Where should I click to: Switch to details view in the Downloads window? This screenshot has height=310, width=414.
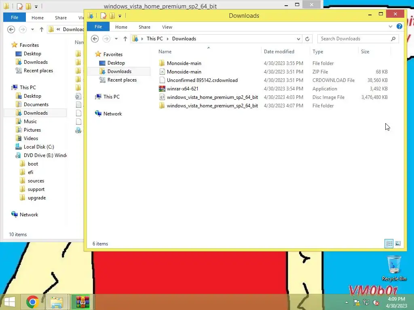click(389, 243)
